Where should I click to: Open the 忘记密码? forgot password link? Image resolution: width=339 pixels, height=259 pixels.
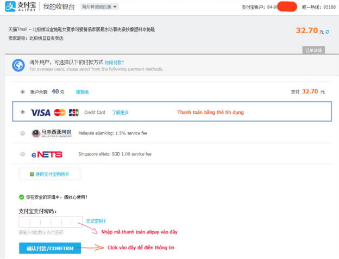point(96,221)
